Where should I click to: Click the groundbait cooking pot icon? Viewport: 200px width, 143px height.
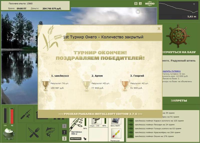pyautogui.click(x=8, y=134)
